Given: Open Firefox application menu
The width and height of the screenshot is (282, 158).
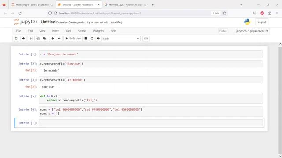Looking at the screenshot, I should click(277, 13).
